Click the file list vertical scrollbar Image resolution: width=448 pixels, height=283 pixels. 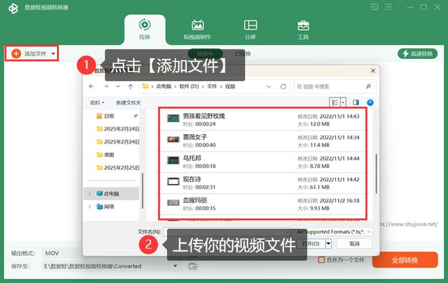coord(376,174)
